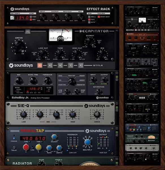Click SIE-Q mid frequency selector knob

56,115
